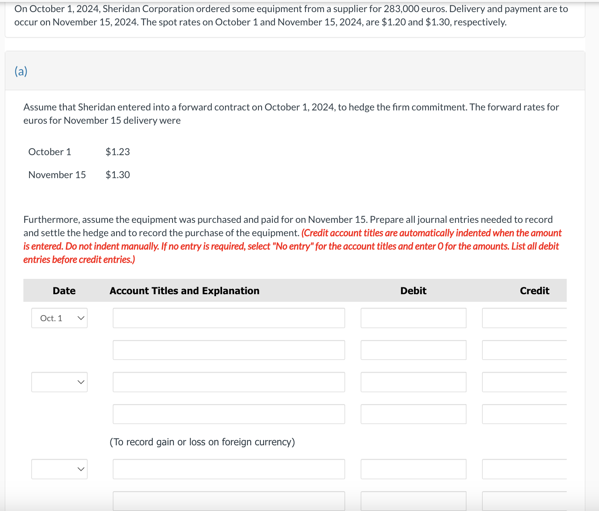Click debit field directly below gain/loss note
Image resolution: width=599 pixels, height=511 pixels.
pos(413,469)
